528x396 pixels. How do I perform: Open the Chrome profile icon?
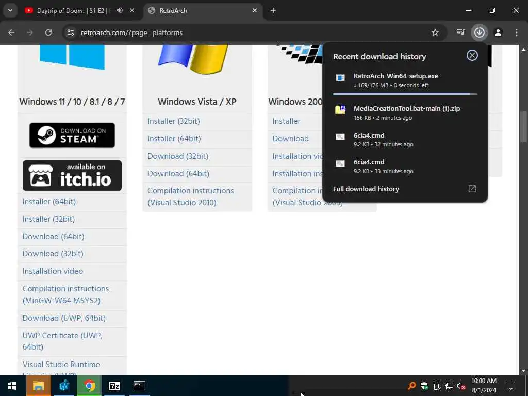coord(498,32)
